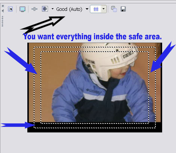Click the dotted docking grip handle
This screenshot has height=153, width=176.
click(x=2, y=21)
